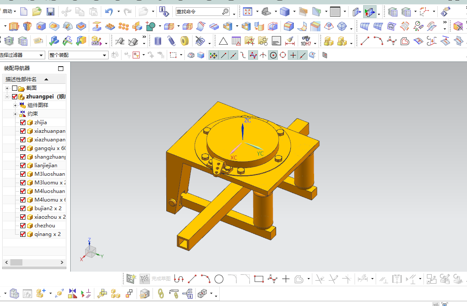The width and height of the screenshot is (467, 306).
Task: Uncheck the chezhou component checkbox
Action: pos(23,226)
